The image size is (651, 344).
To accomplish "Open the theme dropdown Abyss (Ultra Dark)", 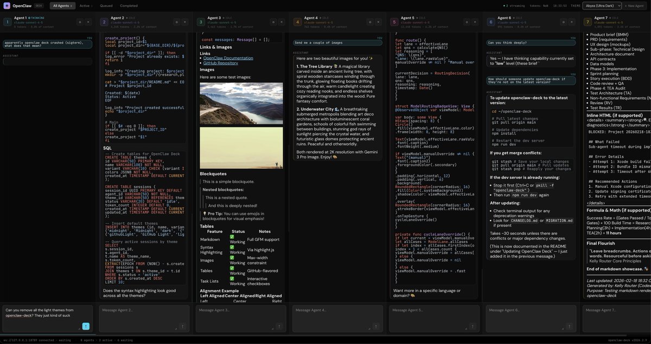I will (x=603, y=5).
